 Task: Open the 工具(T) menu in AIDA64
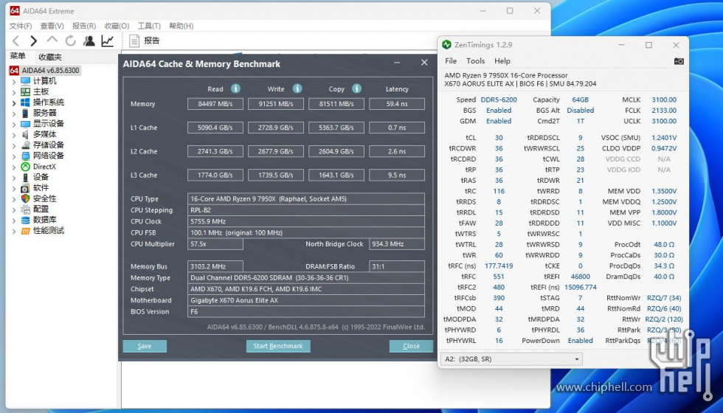[149, 26]
